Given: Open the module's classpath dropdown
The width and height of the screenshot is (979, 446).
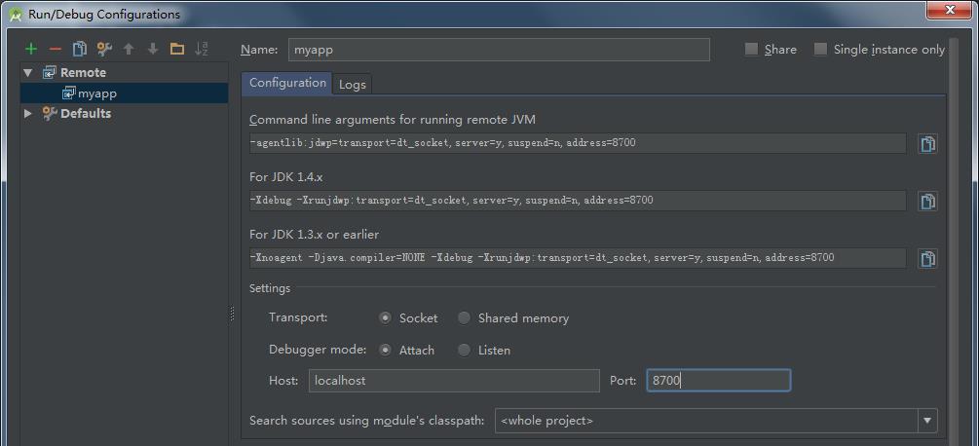Looking at the screenshot, I should [925, 421].
